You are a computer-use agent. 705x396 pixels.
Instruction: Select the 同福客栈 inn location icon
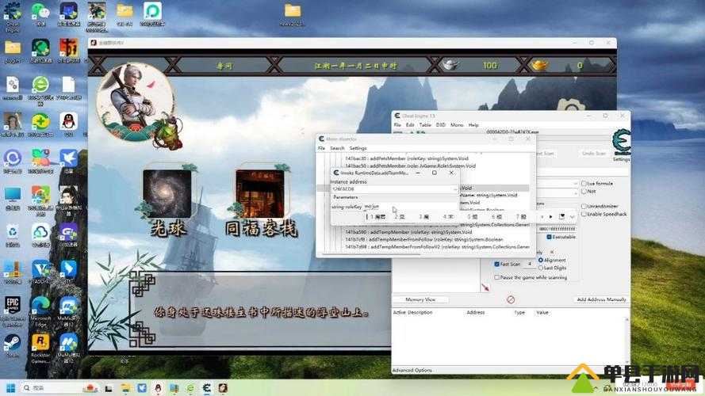click(260, 194)
